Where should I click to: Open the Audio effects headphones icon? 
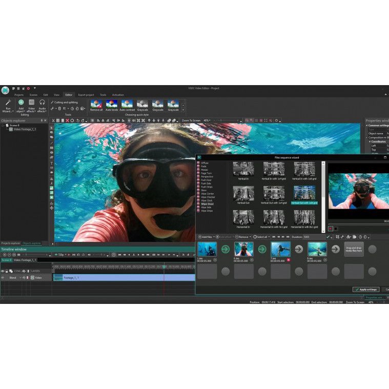click(42, 104)
